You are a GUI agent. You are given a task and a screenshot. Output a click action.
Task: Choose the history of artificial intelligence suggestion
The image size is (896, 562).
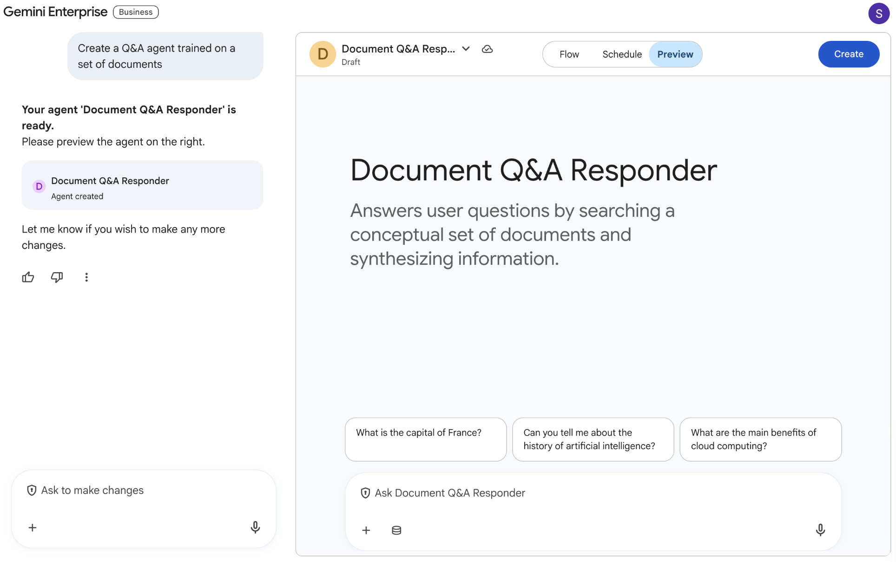[x=593, y=439]
